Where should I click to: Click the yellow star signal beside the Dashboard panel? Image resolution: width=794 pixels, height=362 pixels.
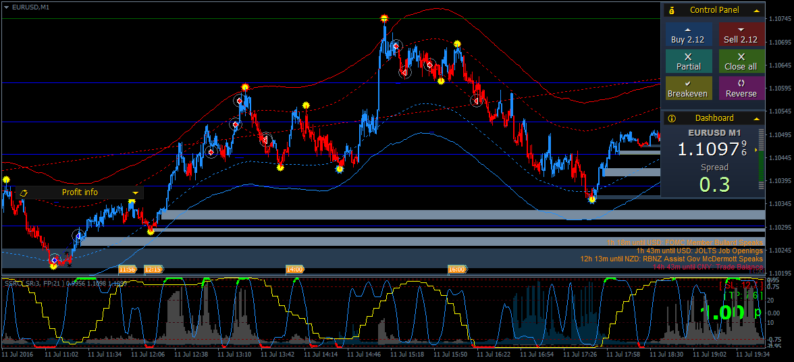tap(592, 199)
